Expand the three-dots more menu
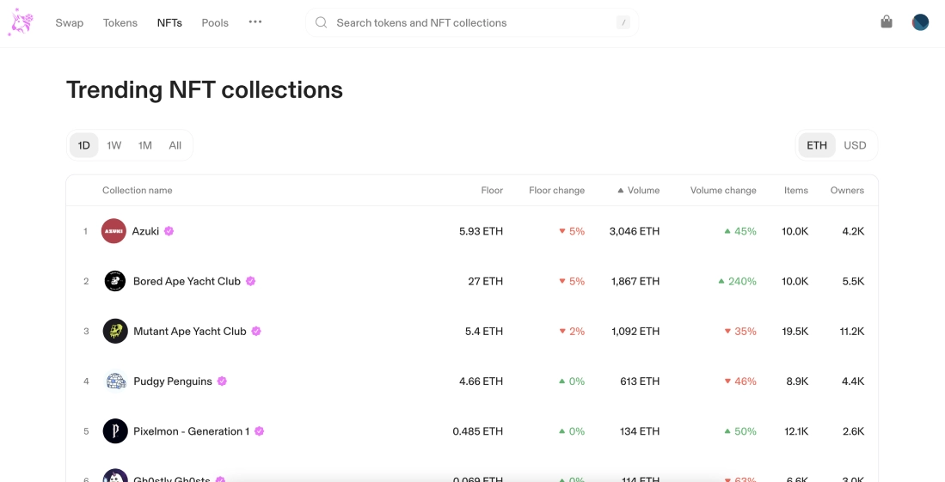The height and width of the screenshot is (482, 945). point(255,22)
